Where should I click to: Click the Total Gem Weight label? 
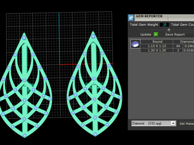[x=144, y=25]
